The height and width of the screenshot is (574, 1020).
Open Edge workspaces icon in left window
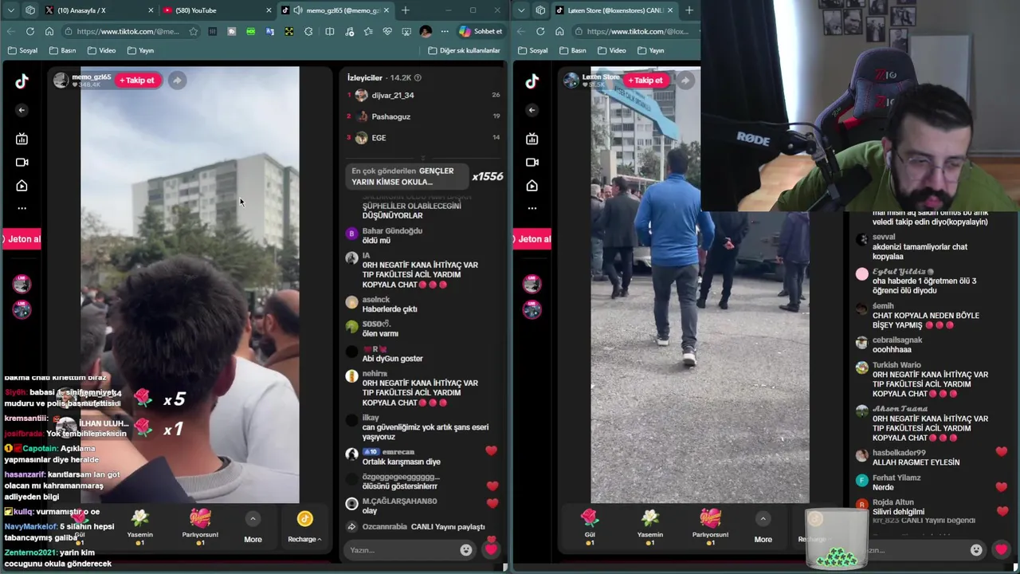click(30, 10)
